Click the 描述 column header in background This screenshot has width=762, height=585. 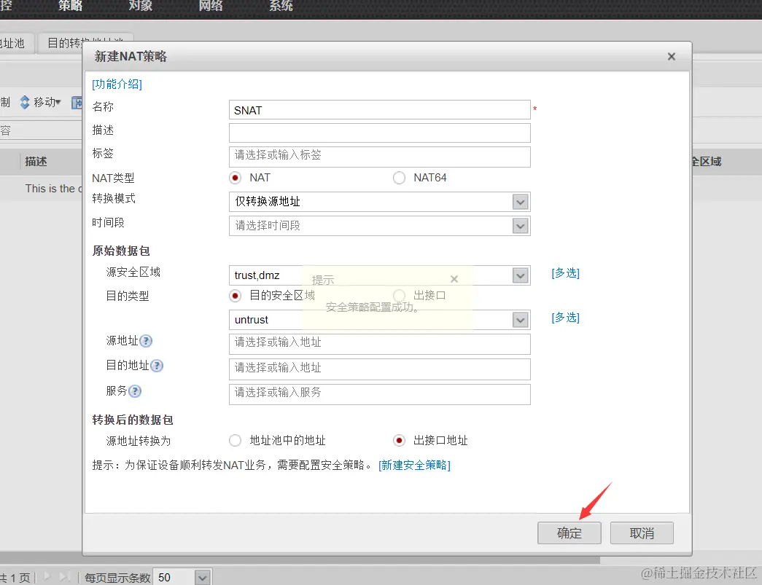click(36, 161)
